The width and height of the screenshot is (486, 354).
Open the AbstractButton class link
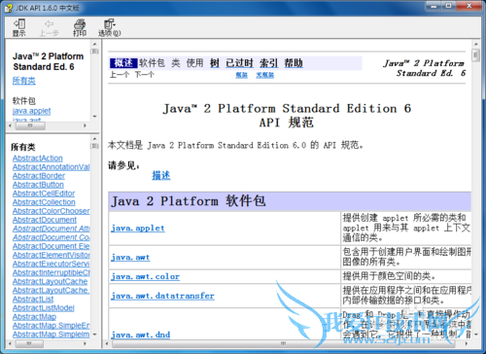pos(38,185)
